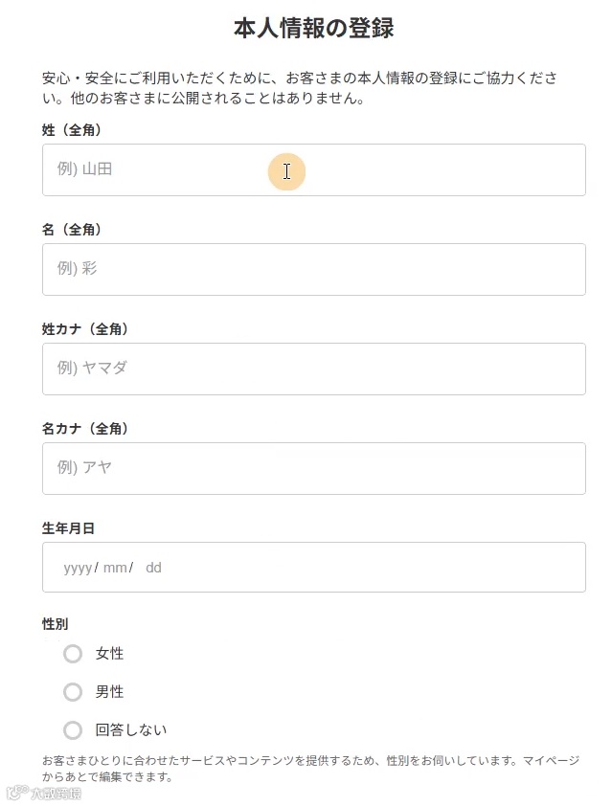This screenshot has width=612, height=806.
Task: Click the 姓（全角） field label
Action: click(x=72, y=130)
